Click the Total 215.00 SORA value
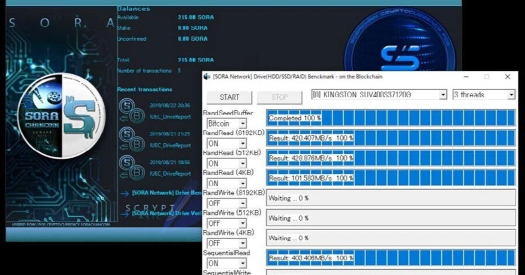 [196, 60]
